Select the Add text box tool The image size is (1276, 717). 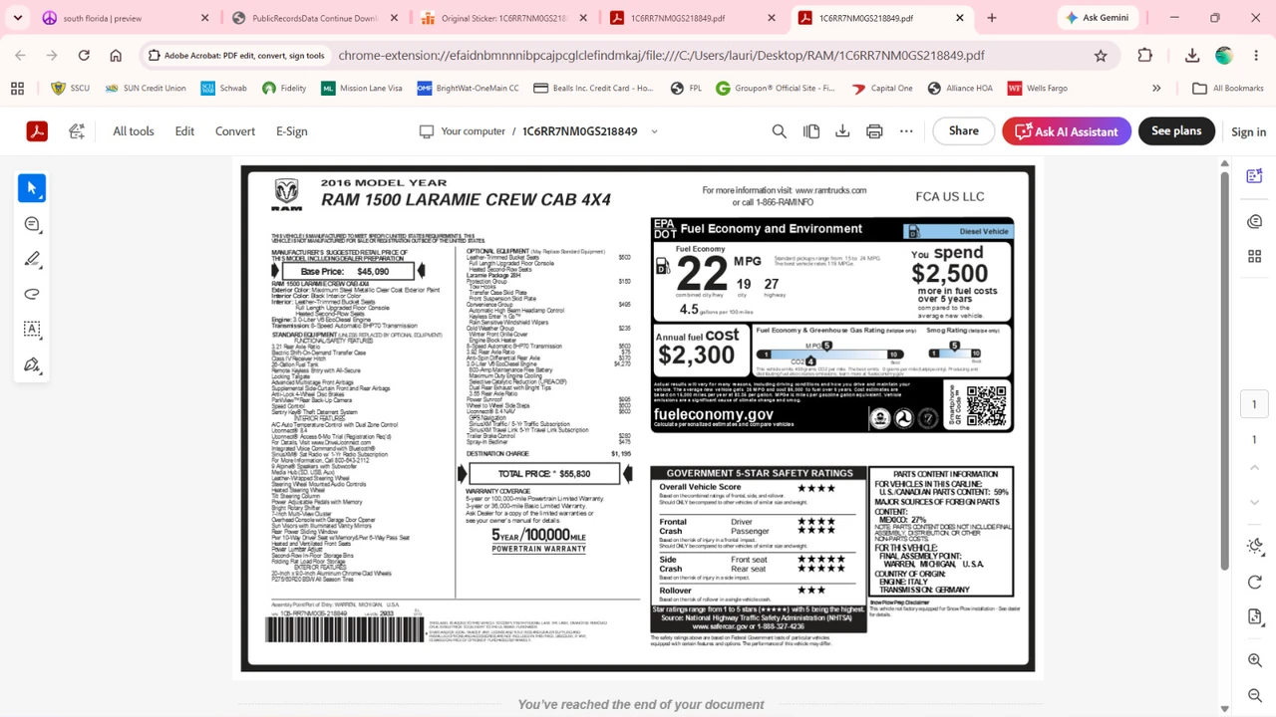(32, 330)
